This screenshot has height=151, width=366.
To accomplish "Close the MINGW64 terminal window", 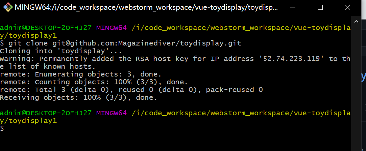I will (347, 7).
